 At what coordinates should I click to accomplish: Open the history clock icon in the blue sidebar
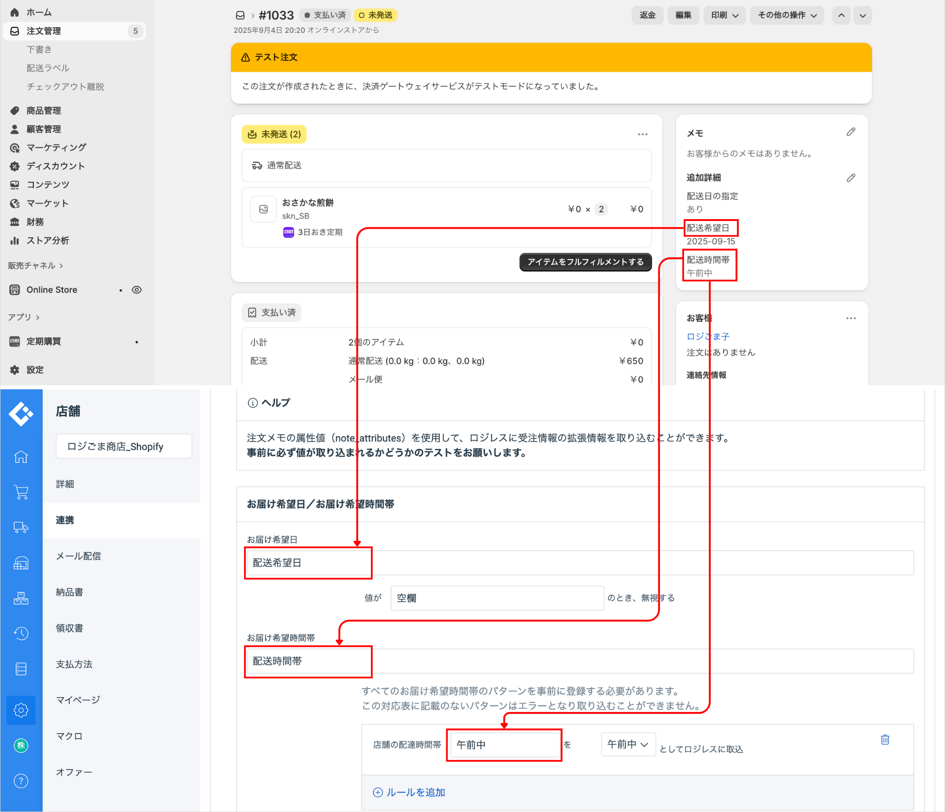[x=21, y=633]
